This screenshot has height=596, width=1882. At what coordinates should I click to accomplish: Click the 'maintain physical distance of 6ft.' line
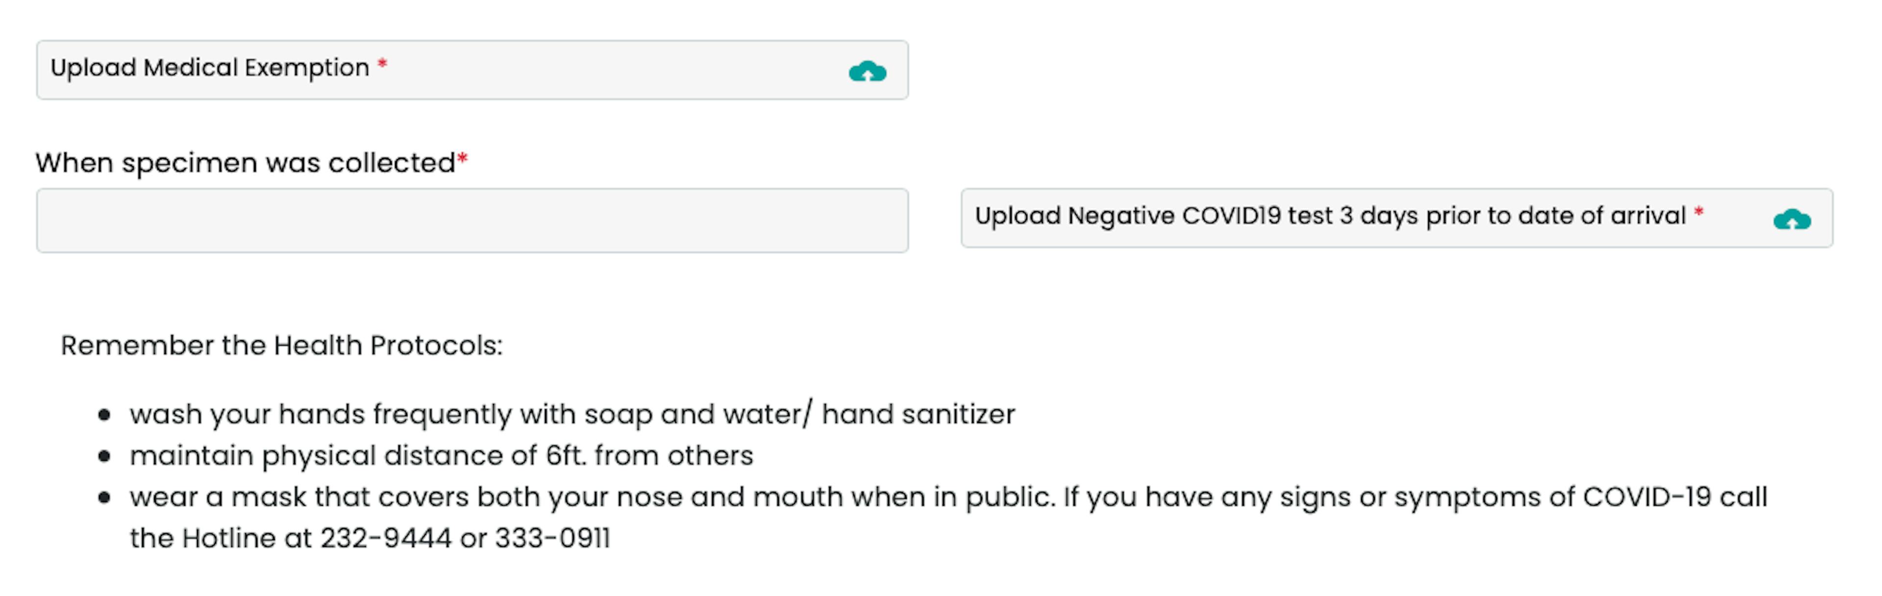[x=441, y=456]
